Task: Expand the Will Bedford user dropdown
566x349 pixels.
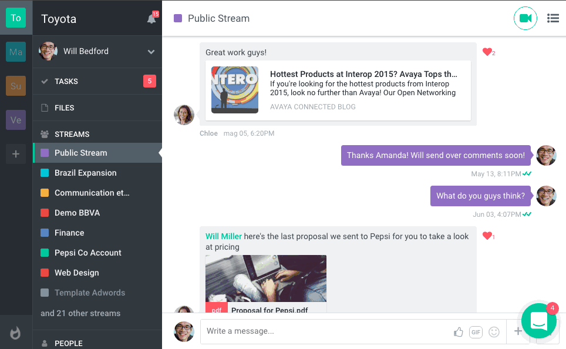Action: [x=151, y=52]
